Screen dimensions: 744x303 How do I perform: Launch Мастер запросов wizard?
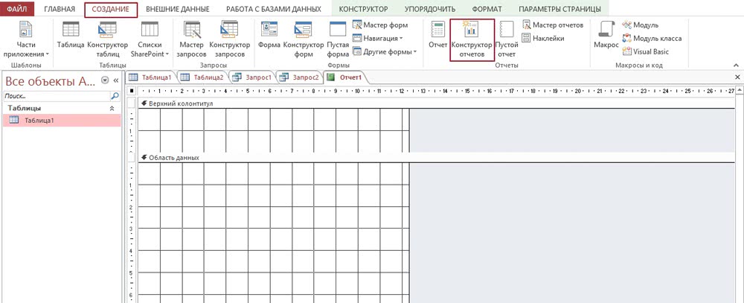191,37
